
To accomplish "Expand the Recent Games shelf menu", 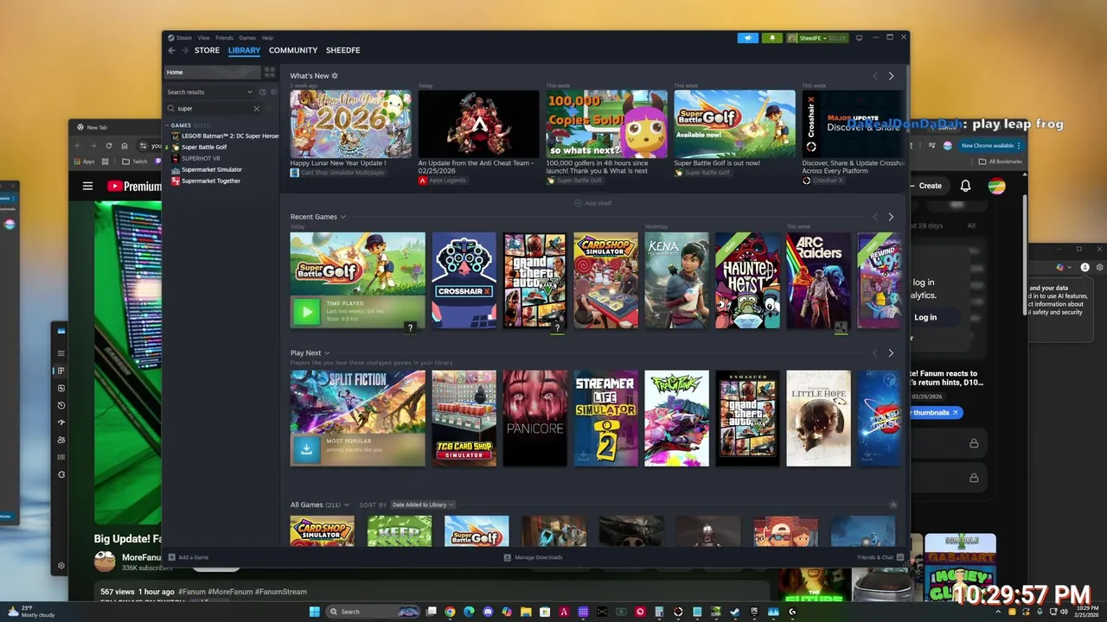I will pos(342,217).
